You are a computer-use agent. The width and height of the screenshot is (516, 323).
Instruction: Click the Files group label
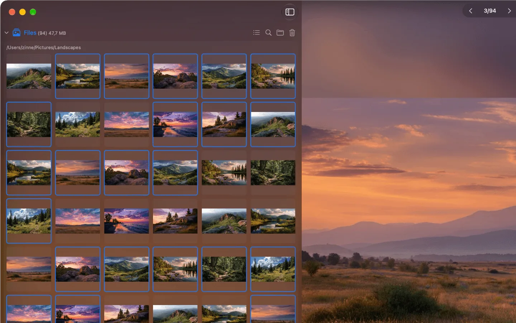[30, 33]
